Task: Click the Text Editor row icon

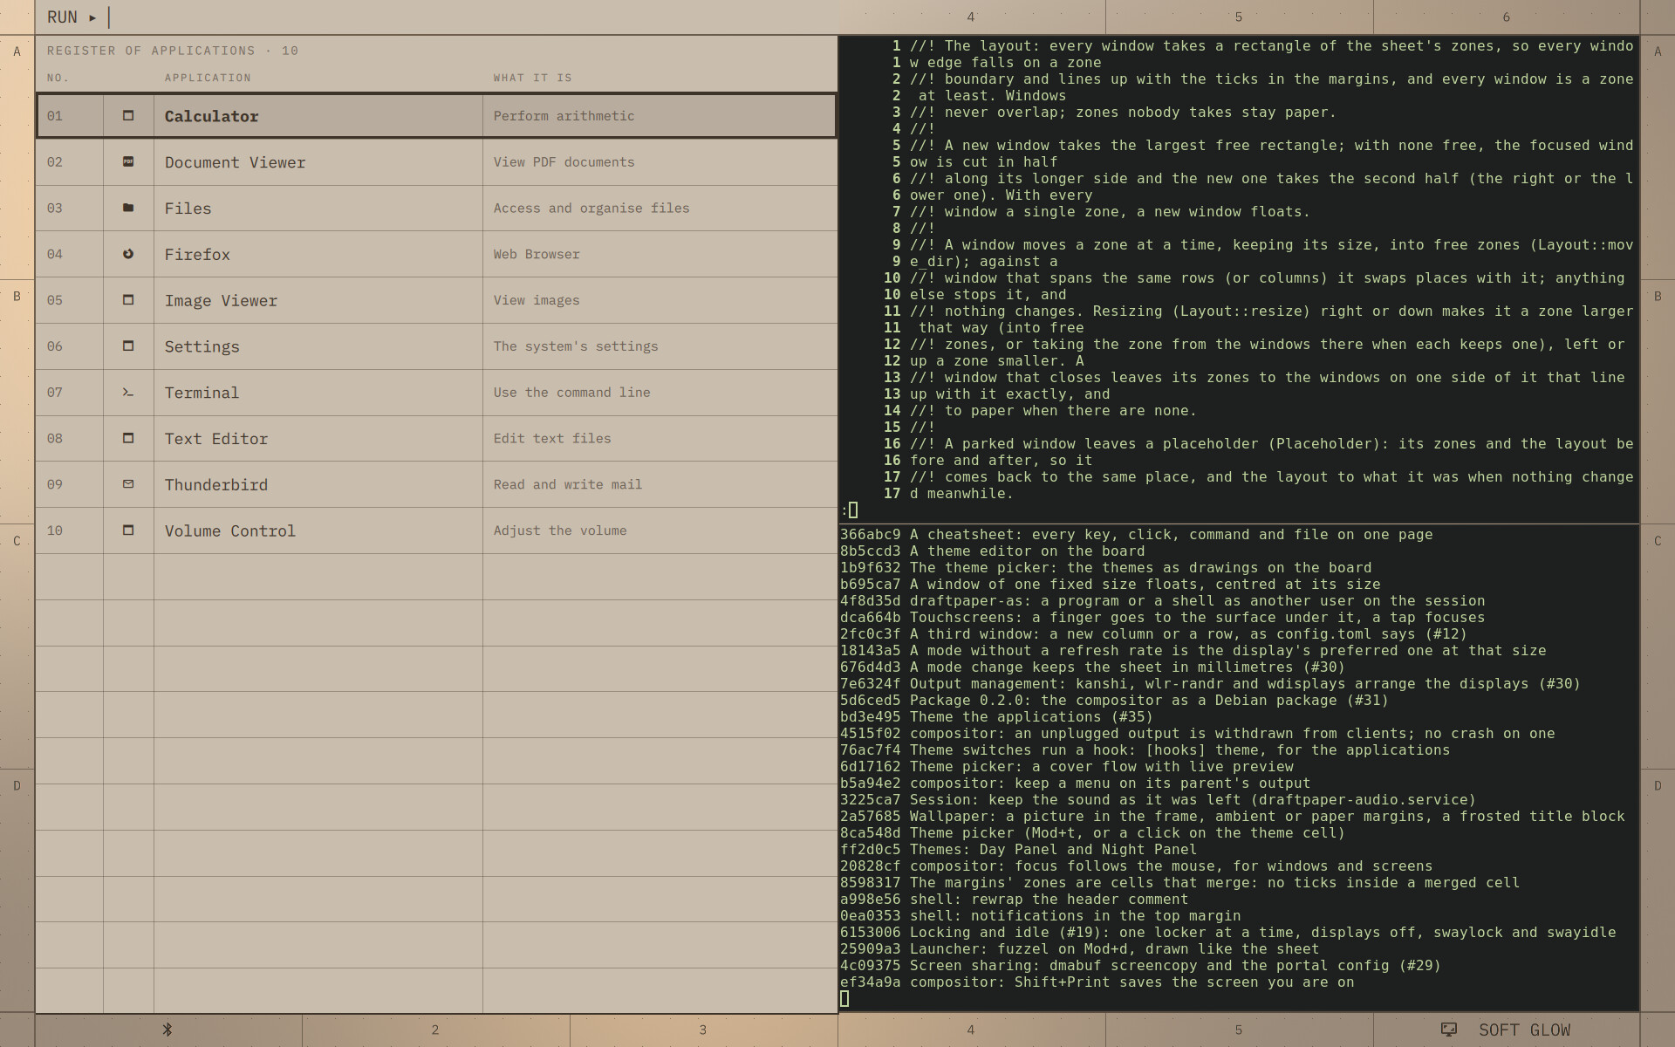Action: click(x=128, y=438)
